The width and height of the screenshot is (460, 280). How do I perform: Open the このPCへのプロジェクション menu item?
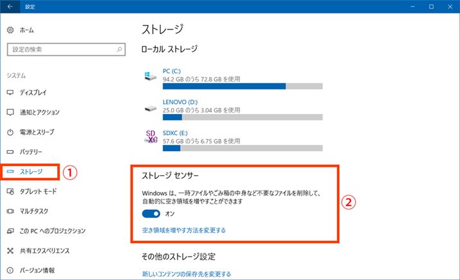point(52,230)
